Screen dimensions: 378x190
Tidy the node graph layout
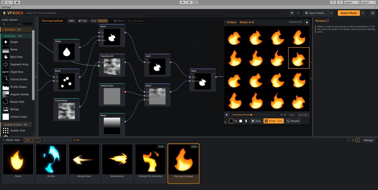(83, 21)
